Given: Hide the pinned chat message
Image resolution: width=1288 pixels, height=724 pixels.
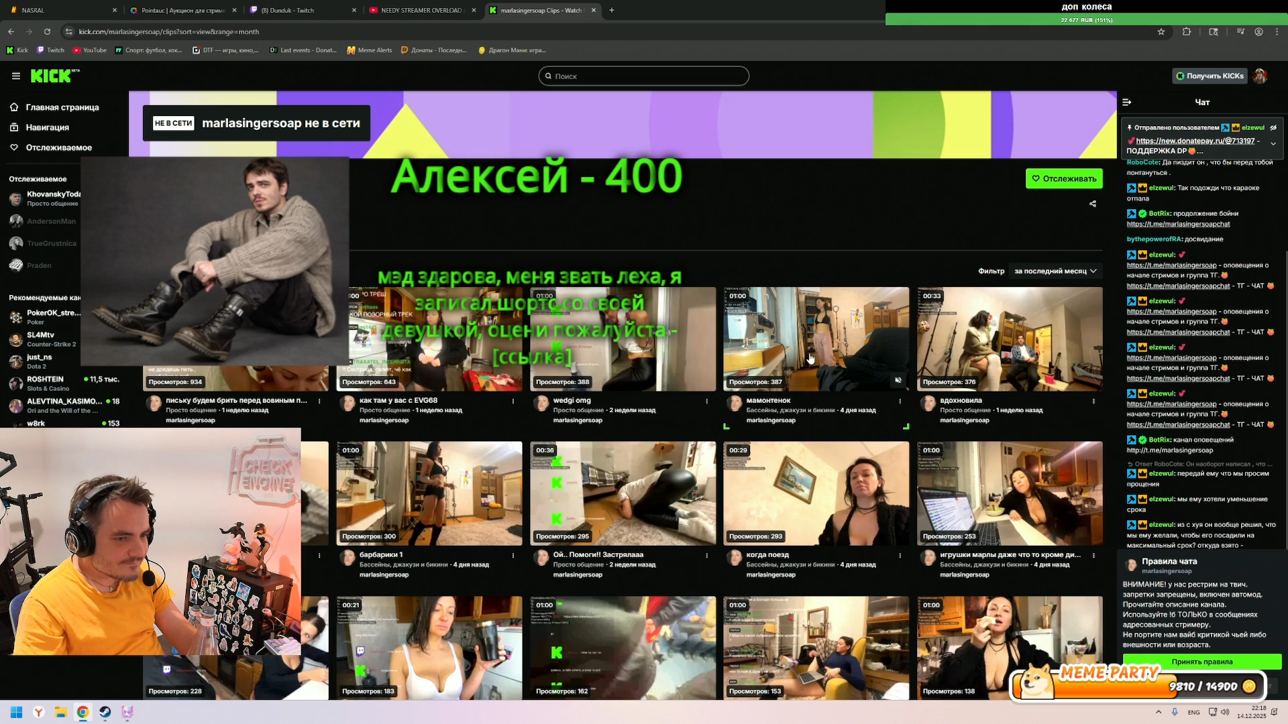Looking at the screenshot, I should pos(1273,127).
